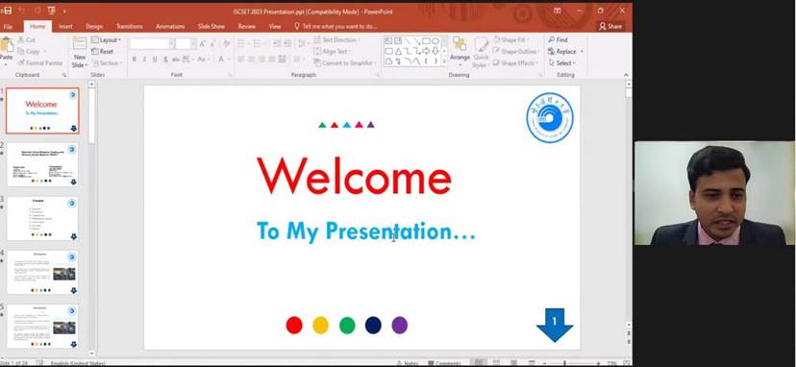Click the Reset slide button

point(103,51)
